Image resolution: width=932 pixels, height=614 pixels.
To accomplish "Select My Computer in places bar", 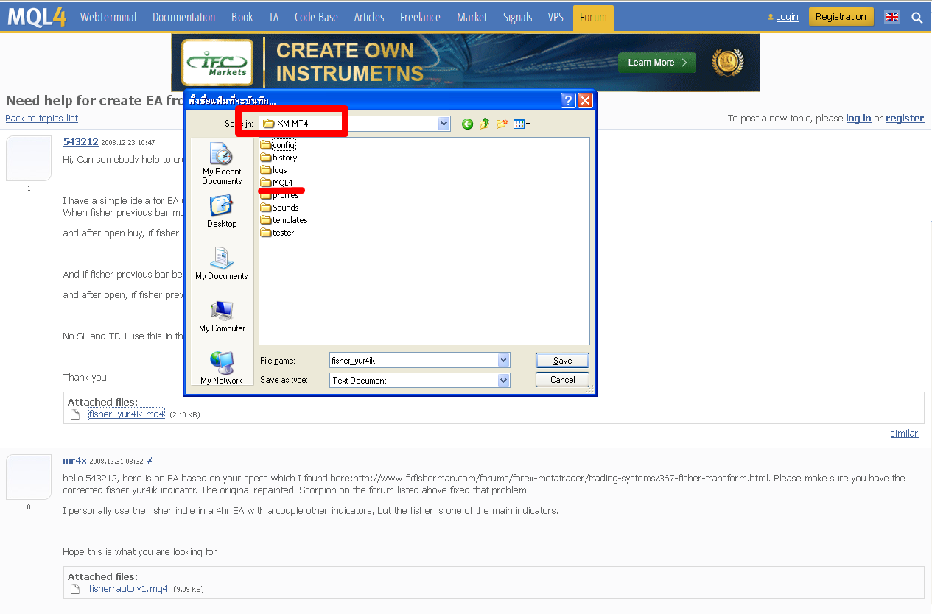I will pos(222,317).
